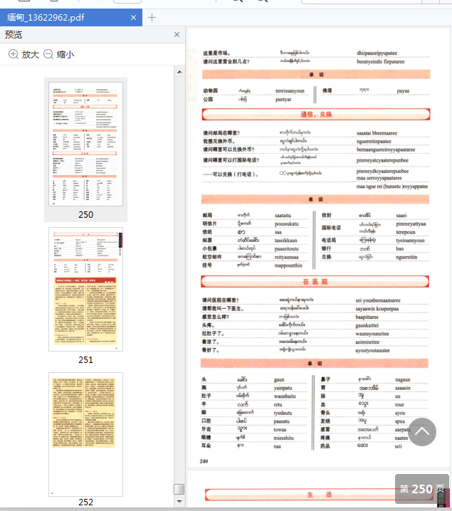Click the phrase 感觉怎么样?
Viewport: 452px width, 511px height.
point(216,317)
